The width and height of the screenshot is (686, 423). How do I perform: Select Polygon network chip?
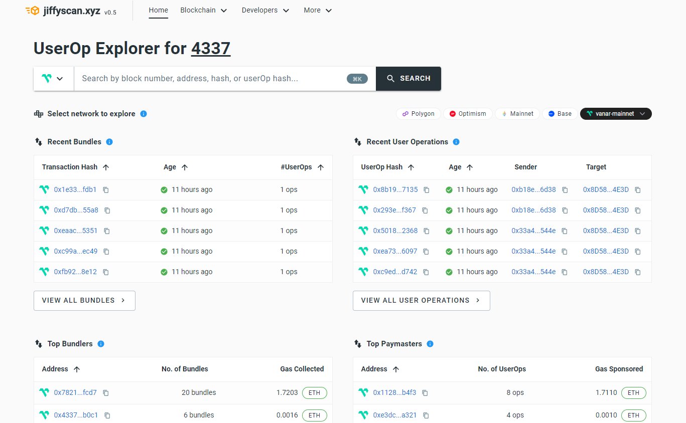point(419,114)
